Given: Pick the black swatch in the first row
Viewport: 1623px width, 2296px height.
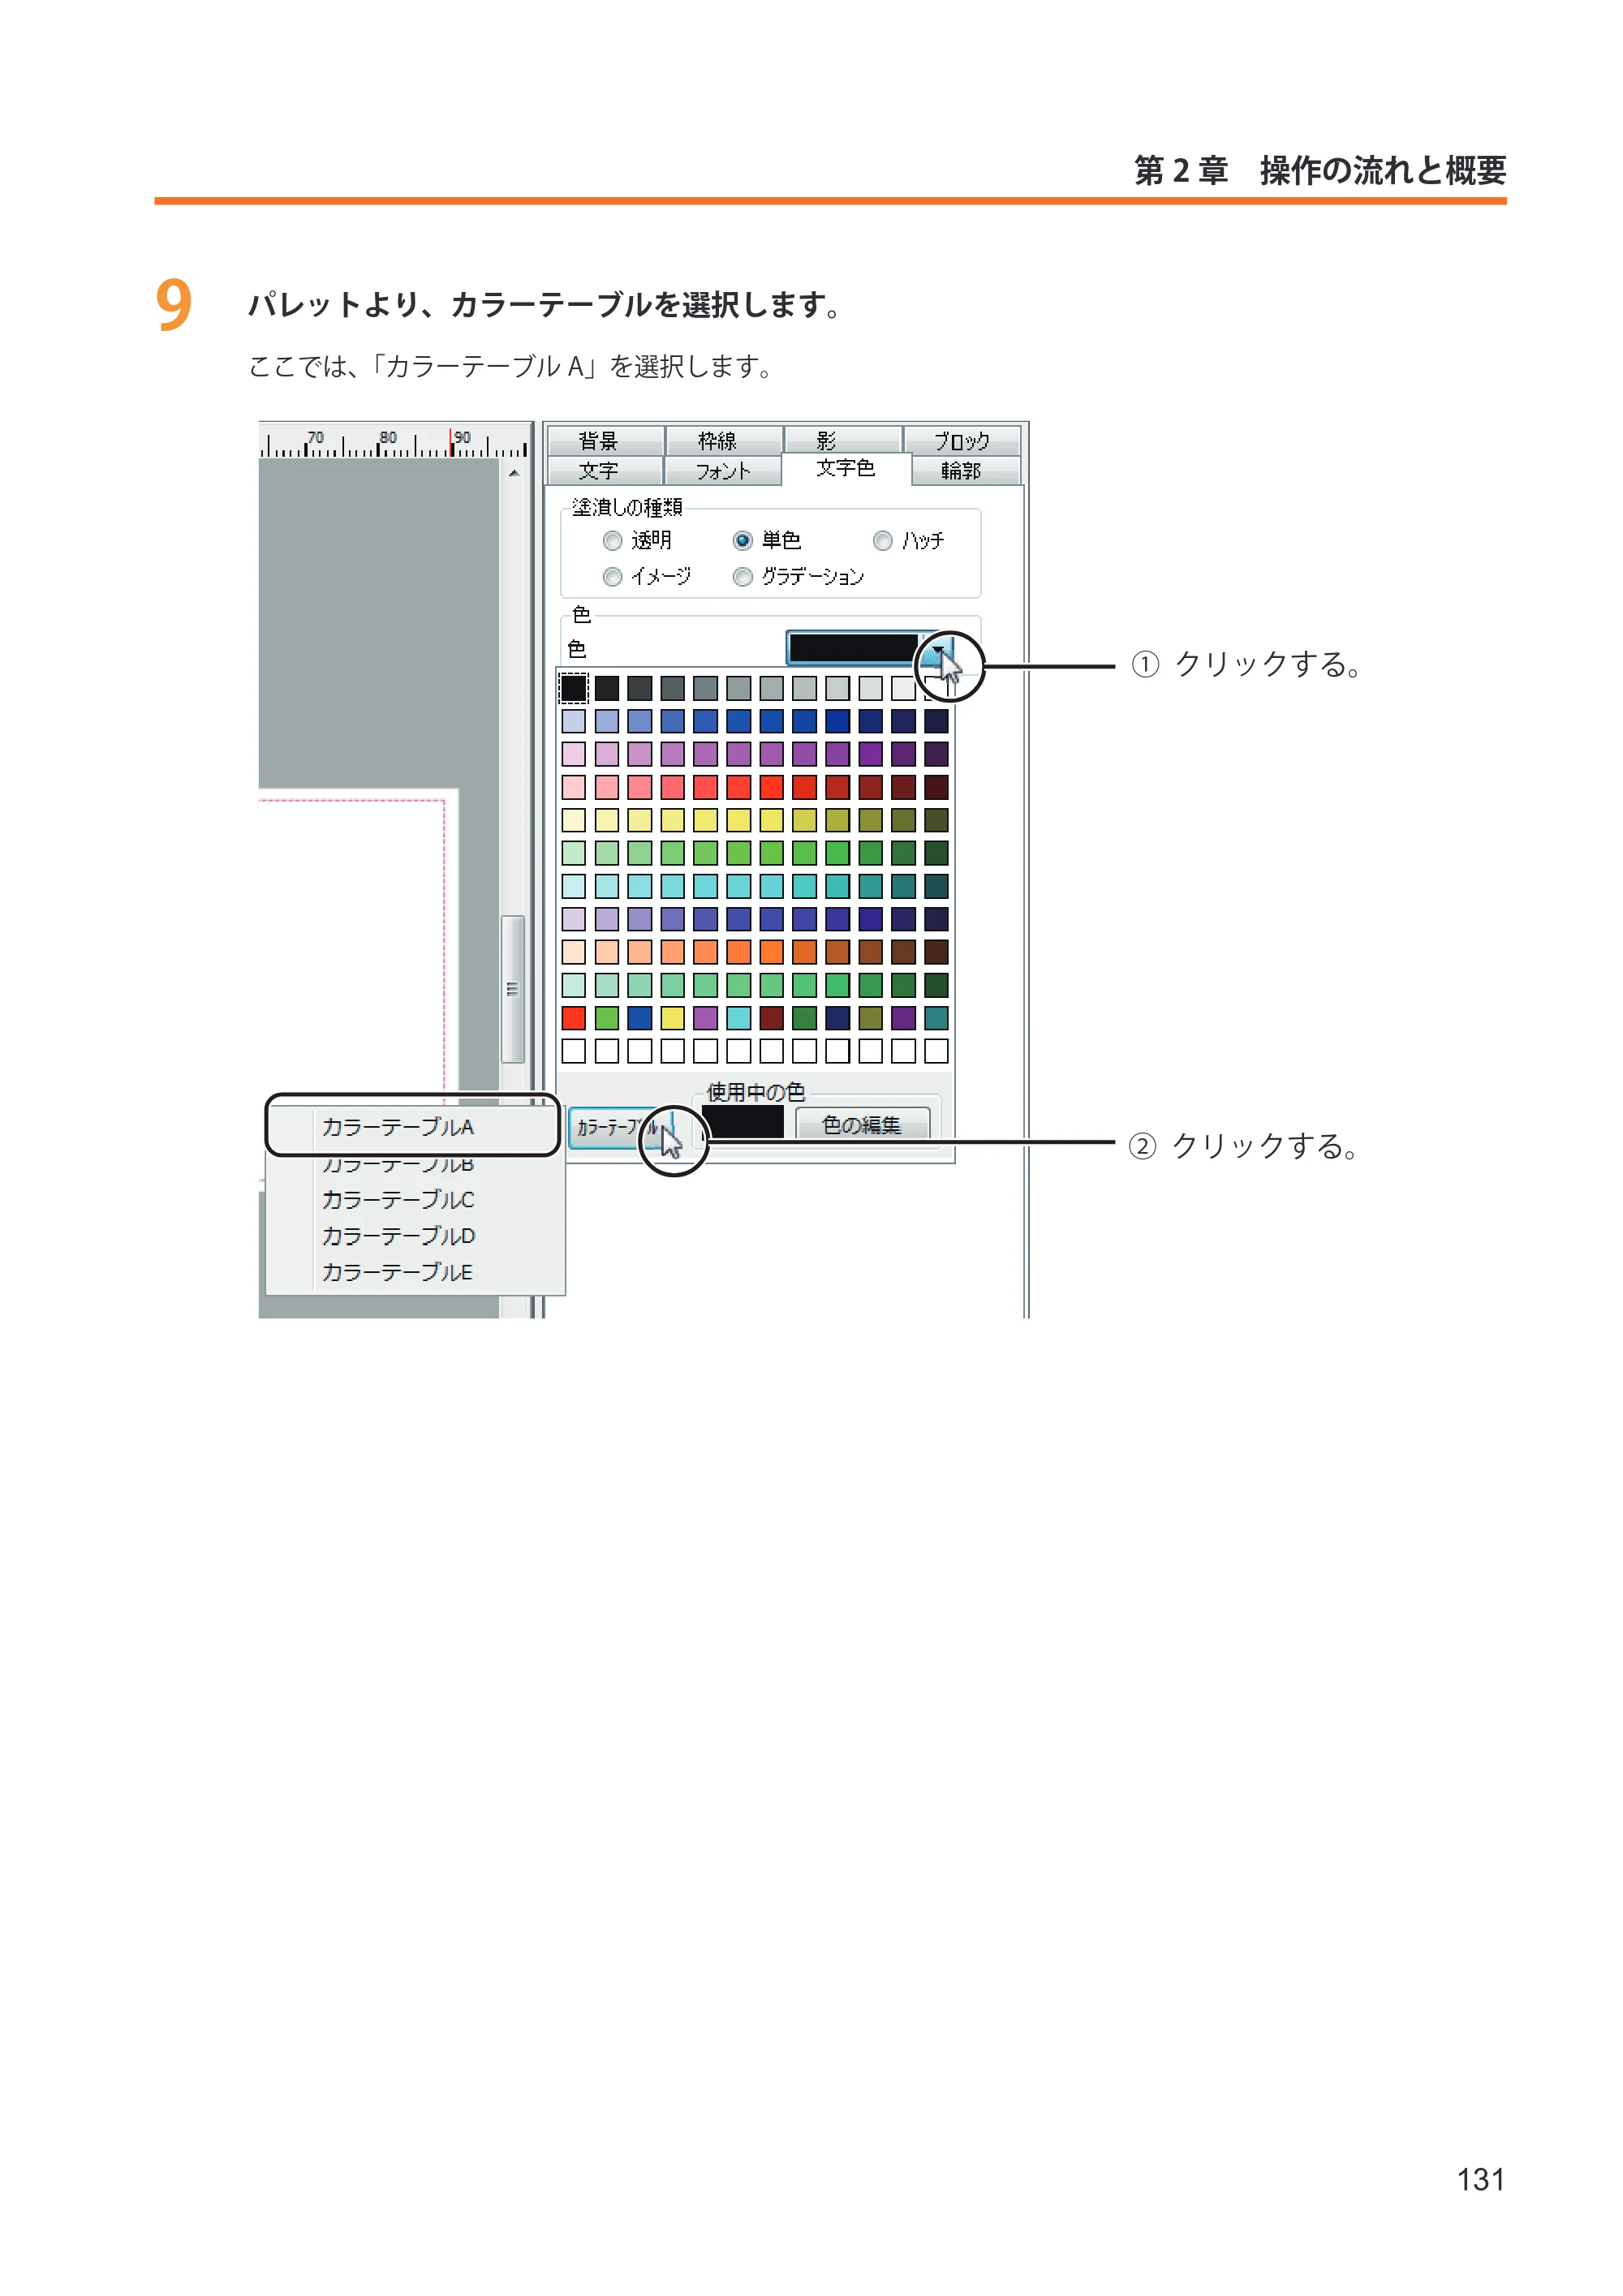Looking at the screenshot, I should coord(573,688).
